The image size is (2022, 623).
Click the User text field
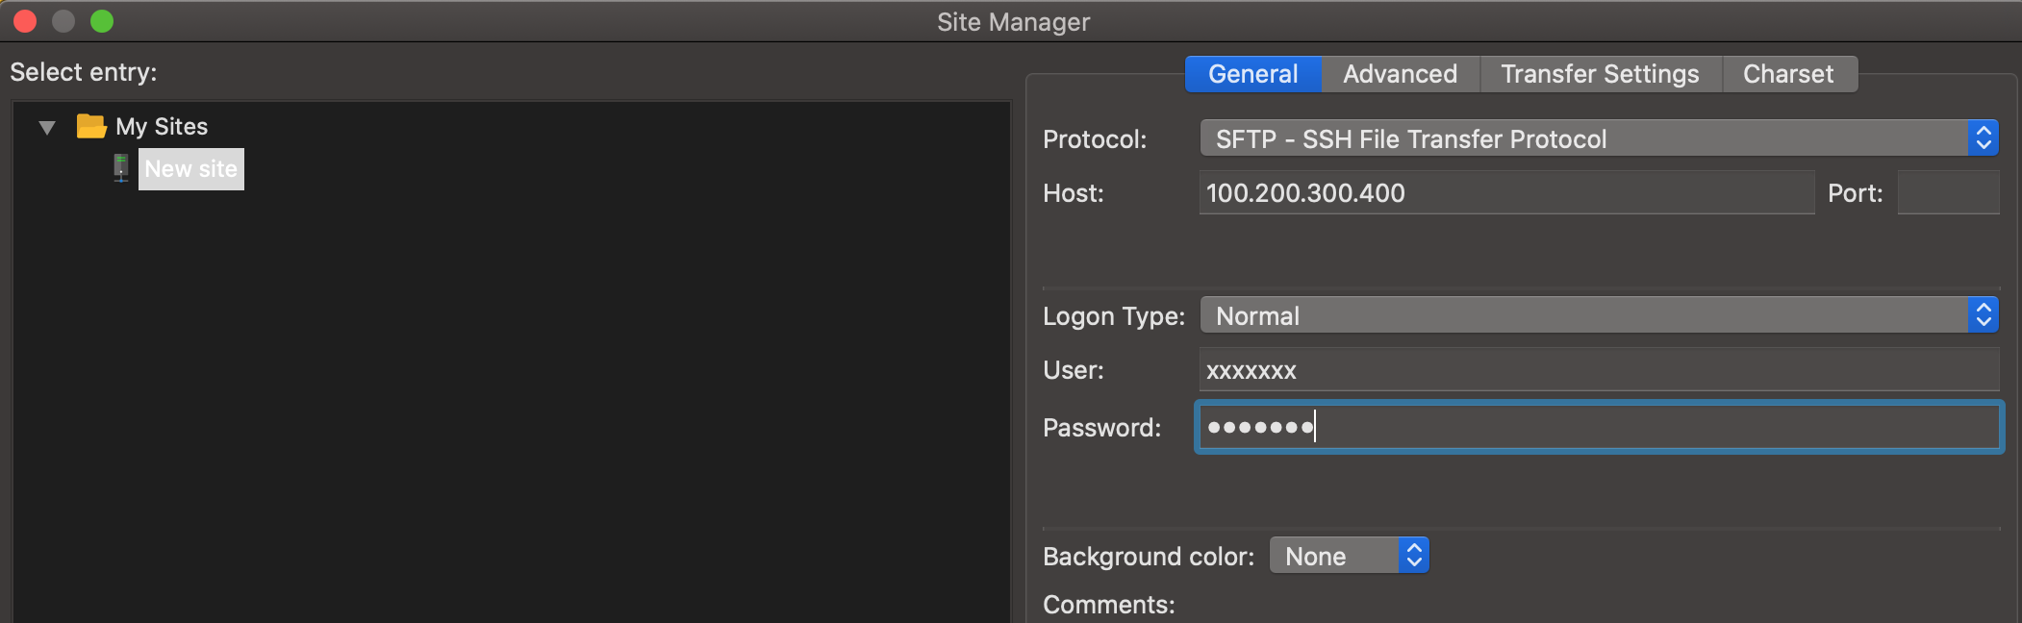tap(1599, 370)
